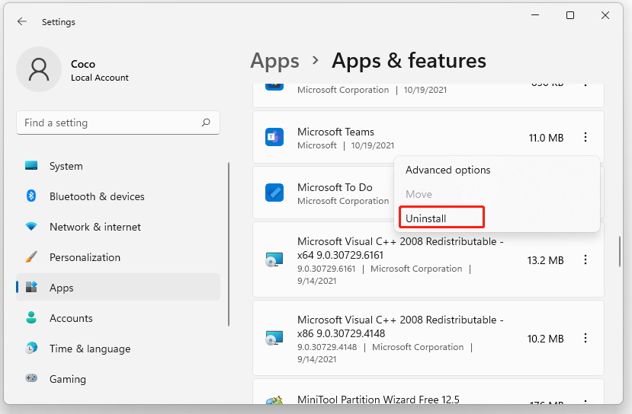Viewport: 632px width, 414px height.
Task: Select the Accounts icon in sidebar
Action: pyautogui.click(x=31, y=318)
